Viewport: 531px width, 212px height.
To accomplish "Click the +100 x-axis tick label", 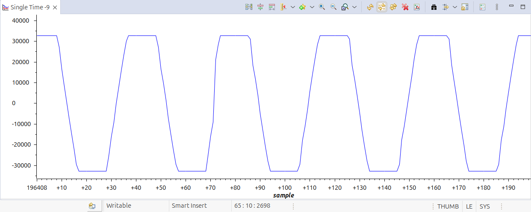I will [x=285, y=188].
